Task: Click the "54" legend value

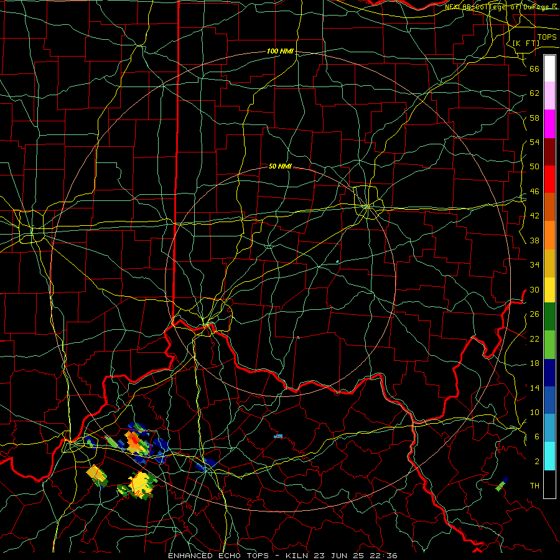Action: (534, 142)
